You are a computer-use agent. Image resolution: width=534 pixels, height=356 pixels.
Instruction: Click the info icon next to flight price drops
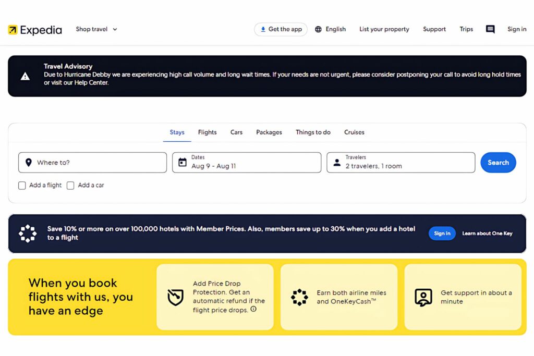253,309
